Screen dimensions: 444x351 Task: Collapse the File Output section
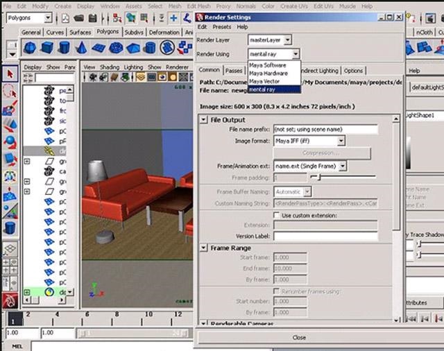pyautogui.click(x=203, y=120)
